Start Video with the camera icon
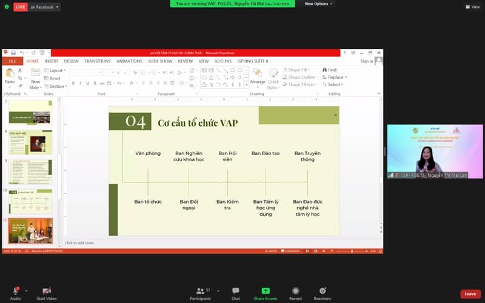This screenshot has width=485, height=303. tap(47, 291)
